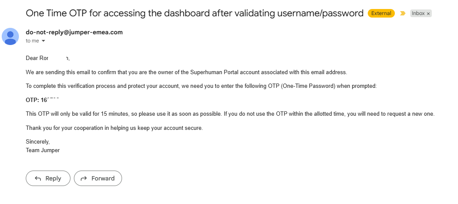The width and height of the screenshot is (458, 204).
Task: Click the bold OTP code line
Action: coord(43,100)
